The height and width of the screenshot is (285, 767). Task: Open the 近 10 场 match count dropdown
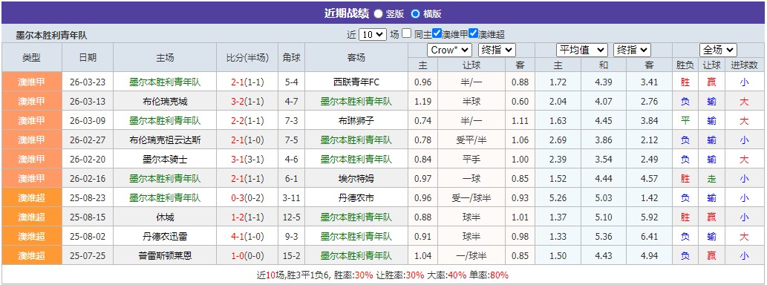point(372,34)
